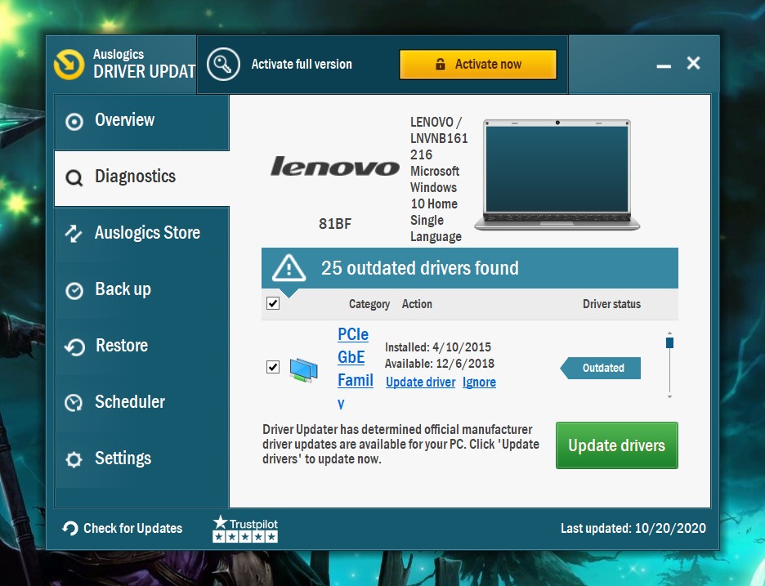Click the Back up clock icon
The height and width of the screenshot is (586, 765).
coord(74,290)
